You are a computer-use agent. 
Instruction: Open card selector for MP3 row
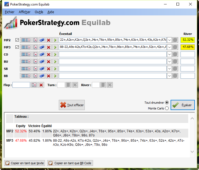coord(35,47)
